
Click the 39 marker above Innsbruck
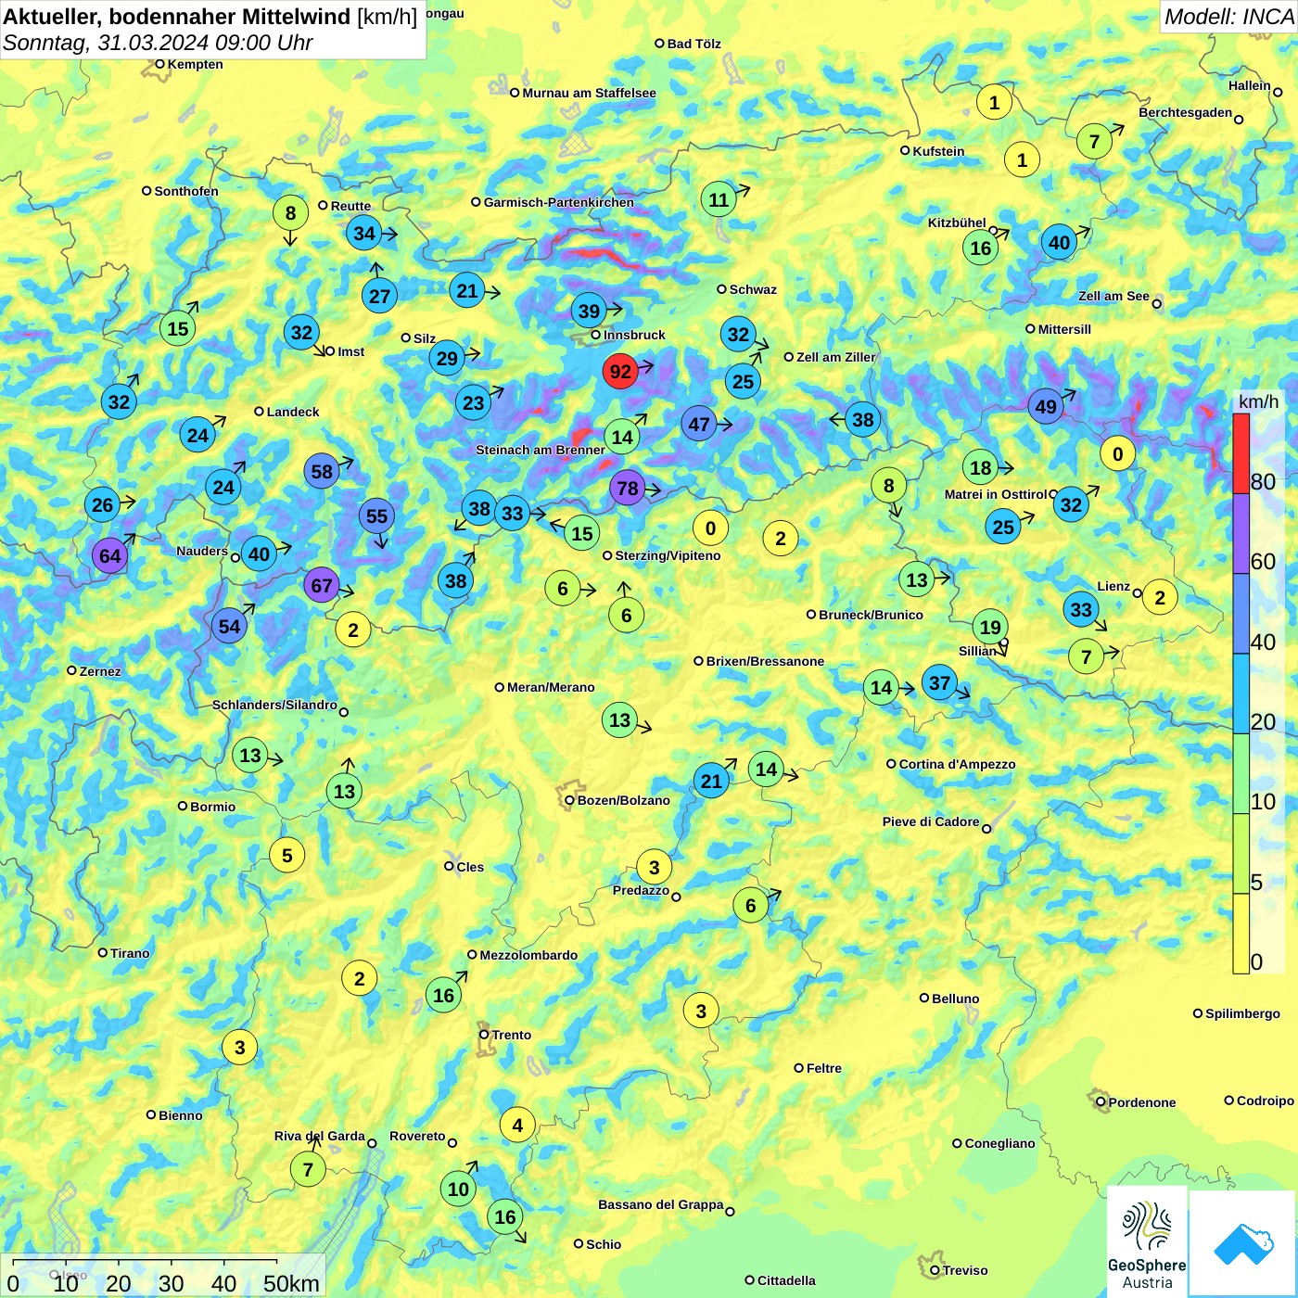[589, 311]
